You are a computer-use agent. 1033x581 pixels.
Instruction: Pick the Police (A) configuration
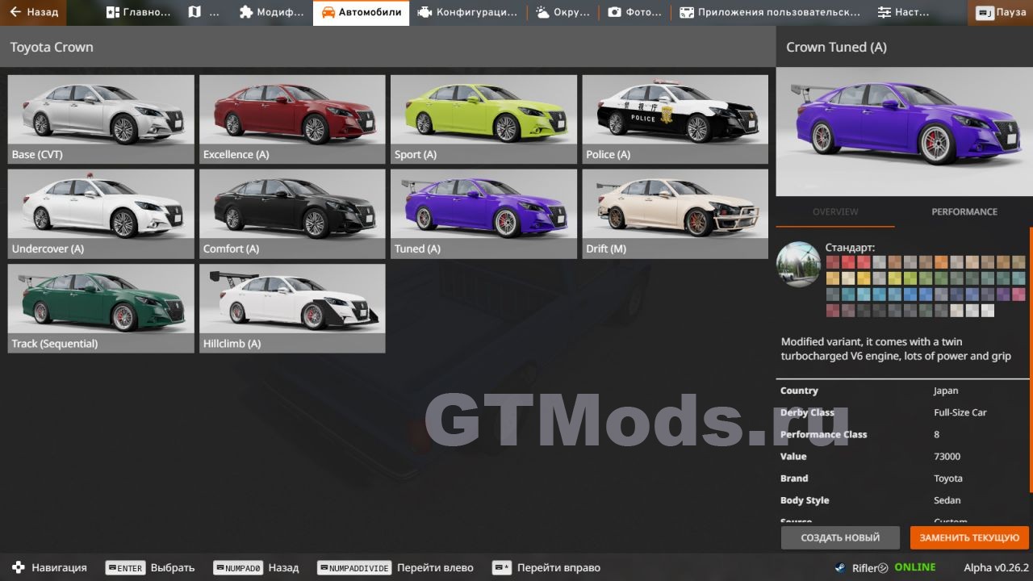coord(675,119)
